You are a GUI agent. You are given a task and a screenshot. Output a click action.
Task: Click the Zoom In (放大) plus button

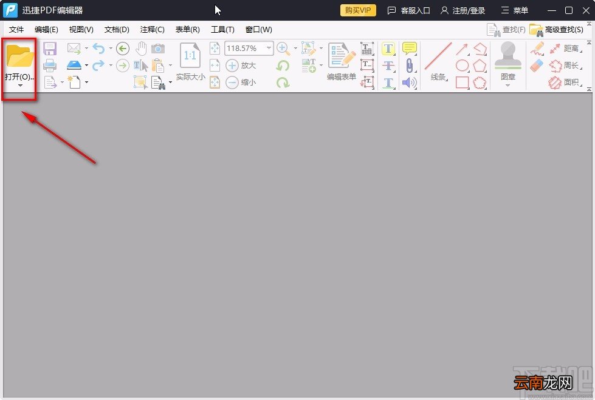[232, 65]
